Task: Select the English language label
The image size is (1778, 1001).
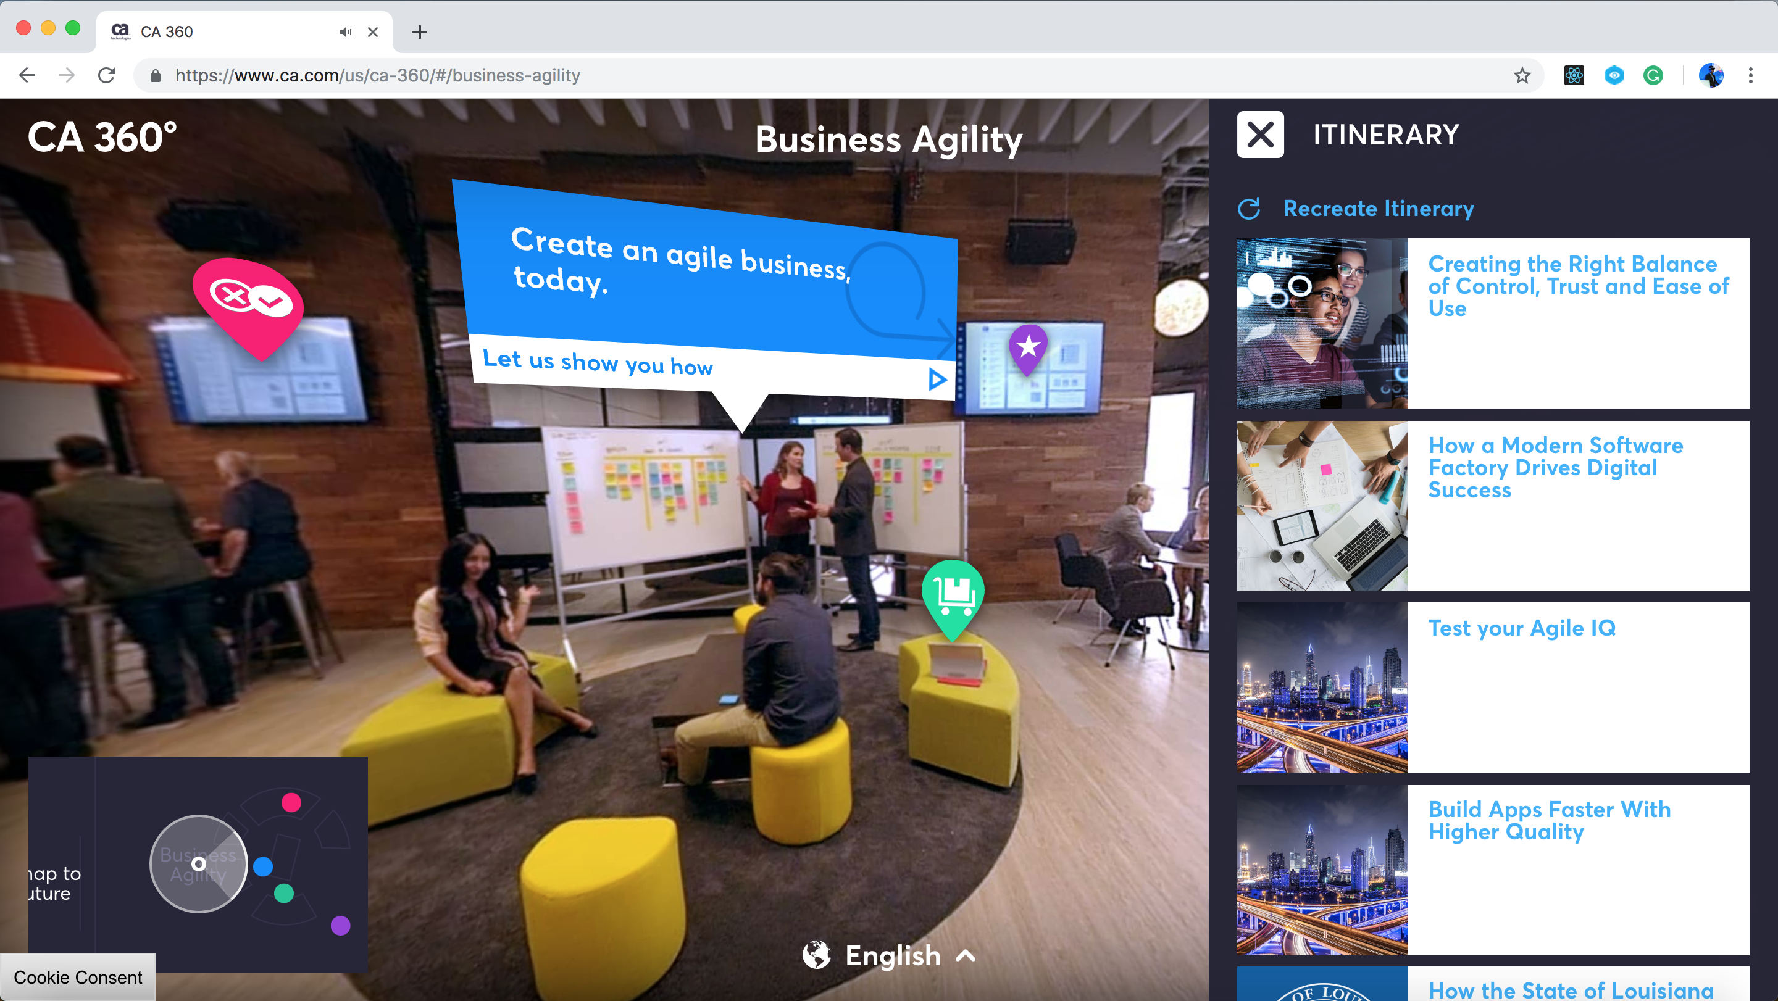Action: click(893, 955)
